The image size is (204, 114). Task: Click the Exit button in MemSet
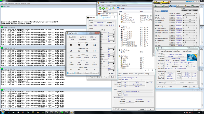point(112,77)
